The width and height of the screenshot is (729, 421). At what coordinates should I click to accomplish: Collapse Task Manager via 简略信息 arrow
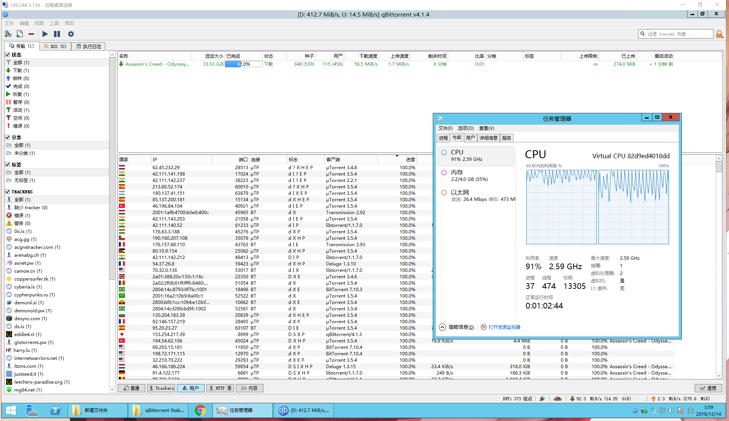tap(443, 327)
